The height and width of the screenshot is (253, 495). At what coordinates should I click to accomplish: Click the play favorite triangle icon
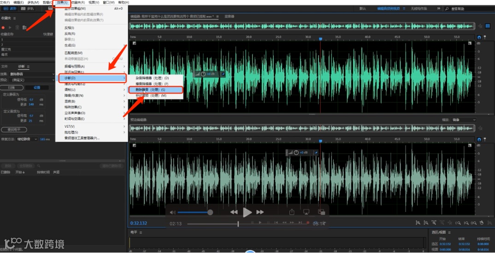click(x=10, y=28)
